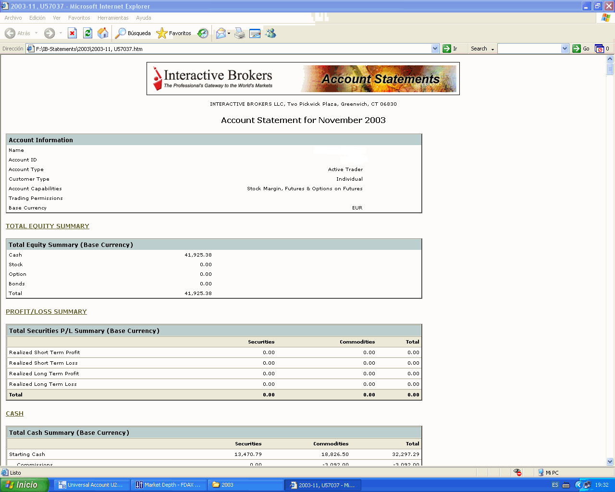
Task: Open the Herramientas menu
Action: (113, 18)
